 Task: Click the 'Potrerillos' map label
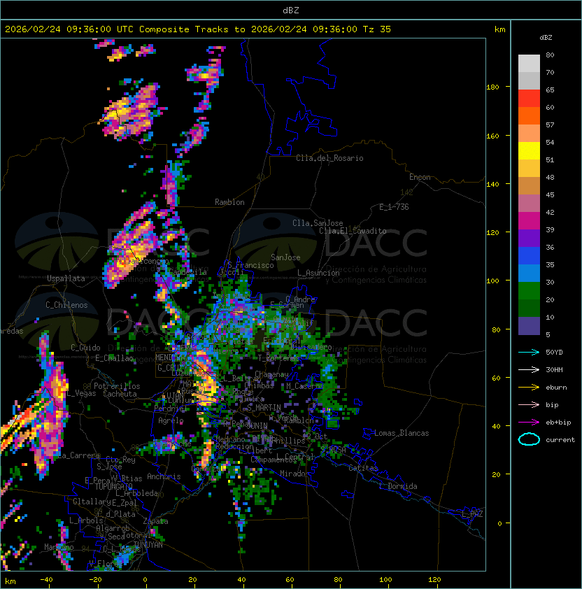[117, 386]
